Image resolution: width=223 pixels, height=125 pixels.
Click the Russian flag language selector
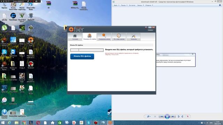tap(146, 27)
